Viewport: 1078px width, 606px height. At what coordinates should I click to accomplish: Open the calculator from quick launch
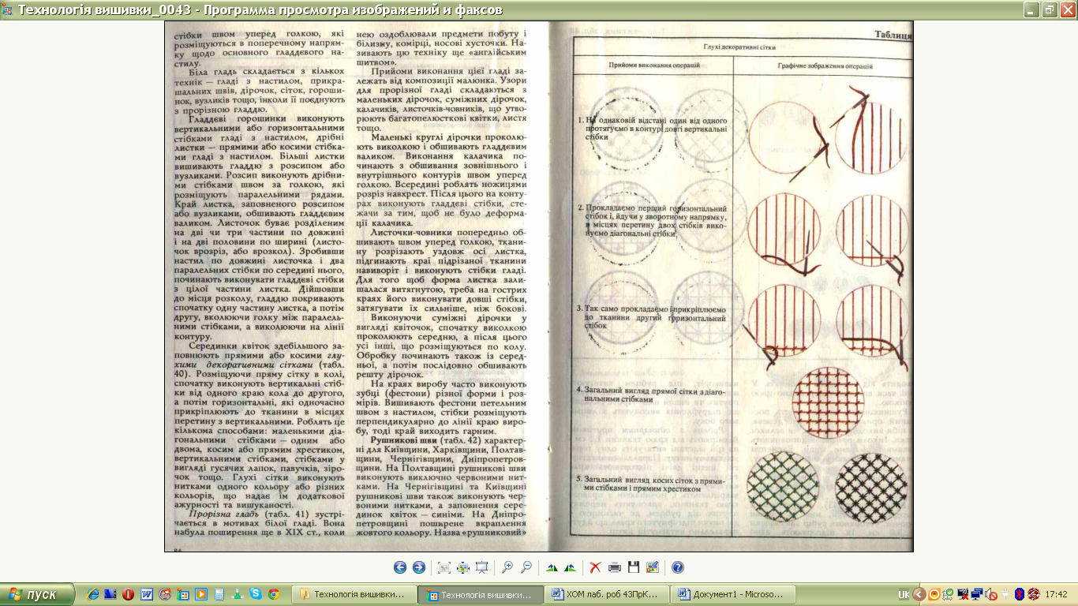click(x=219, y=594)
